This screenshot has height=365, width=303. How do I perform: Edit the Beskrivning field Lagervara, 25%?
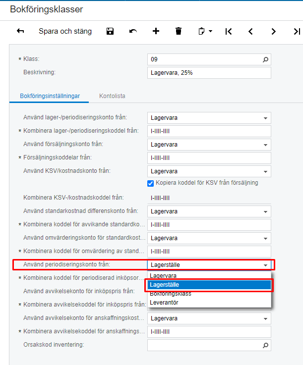pos(209,73)
